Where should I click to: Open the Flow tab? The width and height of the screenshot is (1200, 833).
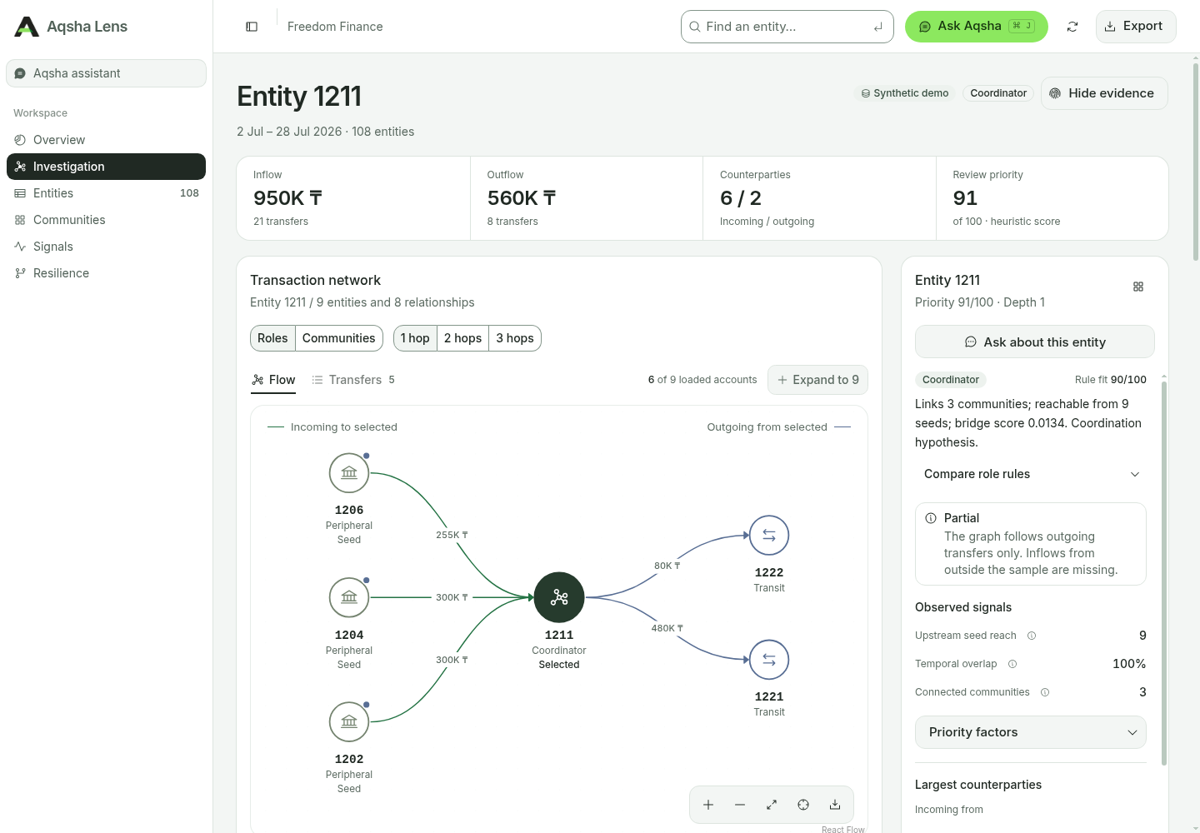coord(273,380)
